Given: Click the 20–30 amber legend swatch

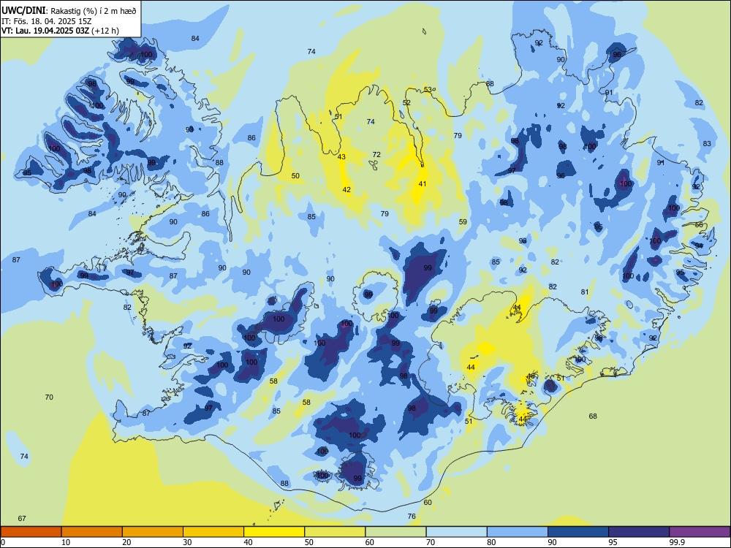Looking at the screenshot, I should click(153, 532).
